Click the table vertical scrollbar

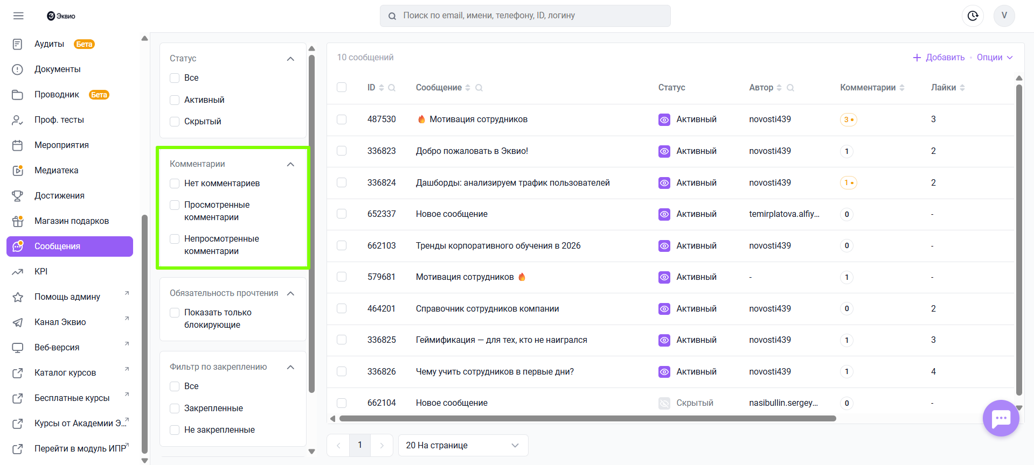(x=1019, y=239)
